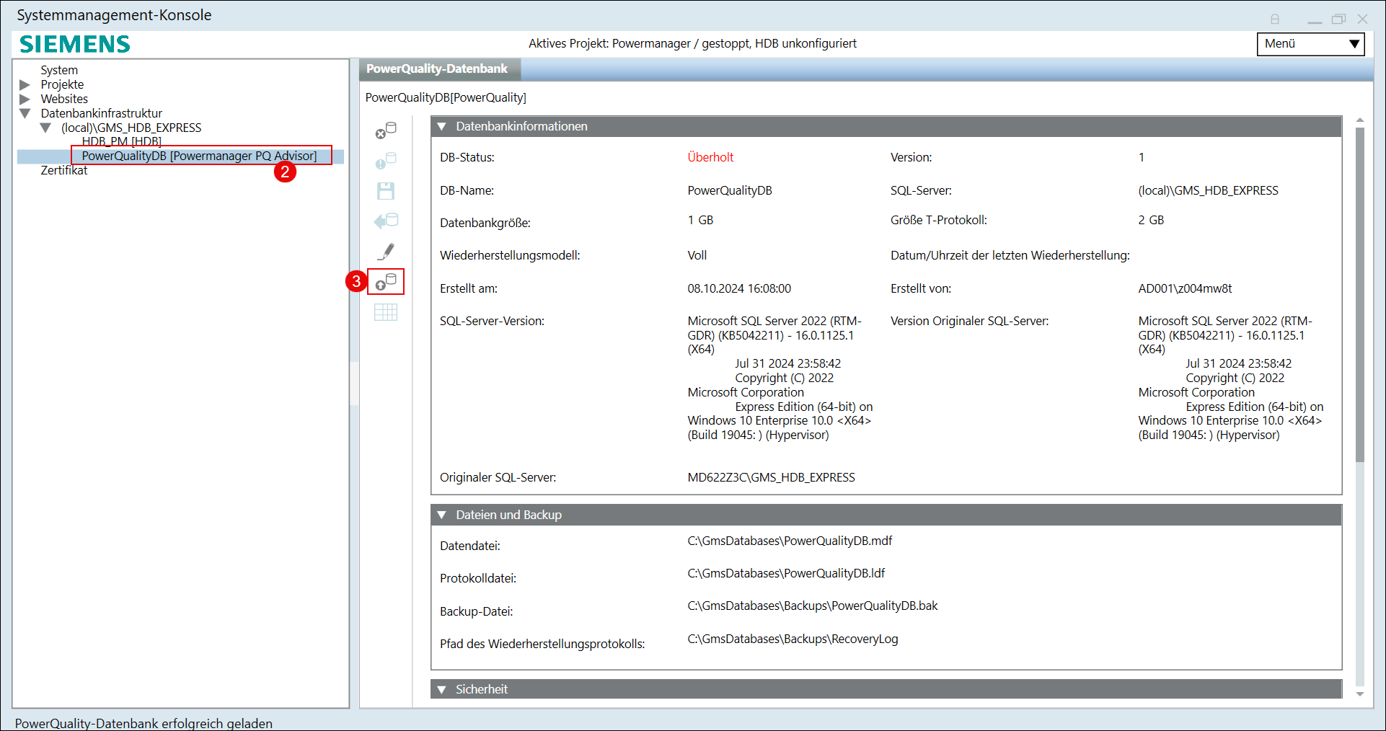Click the database upgrade icon with up arrow

tap(386, 282)
